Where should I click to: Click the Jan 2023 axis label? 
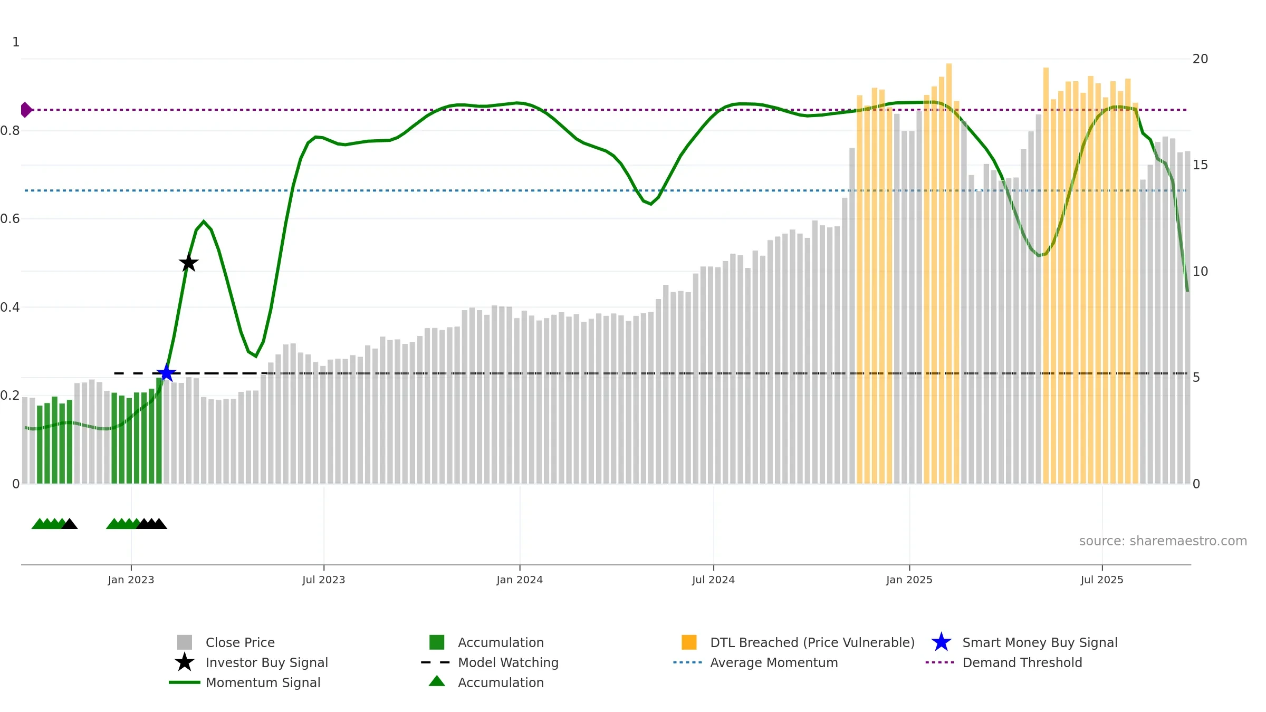(131, 580)
